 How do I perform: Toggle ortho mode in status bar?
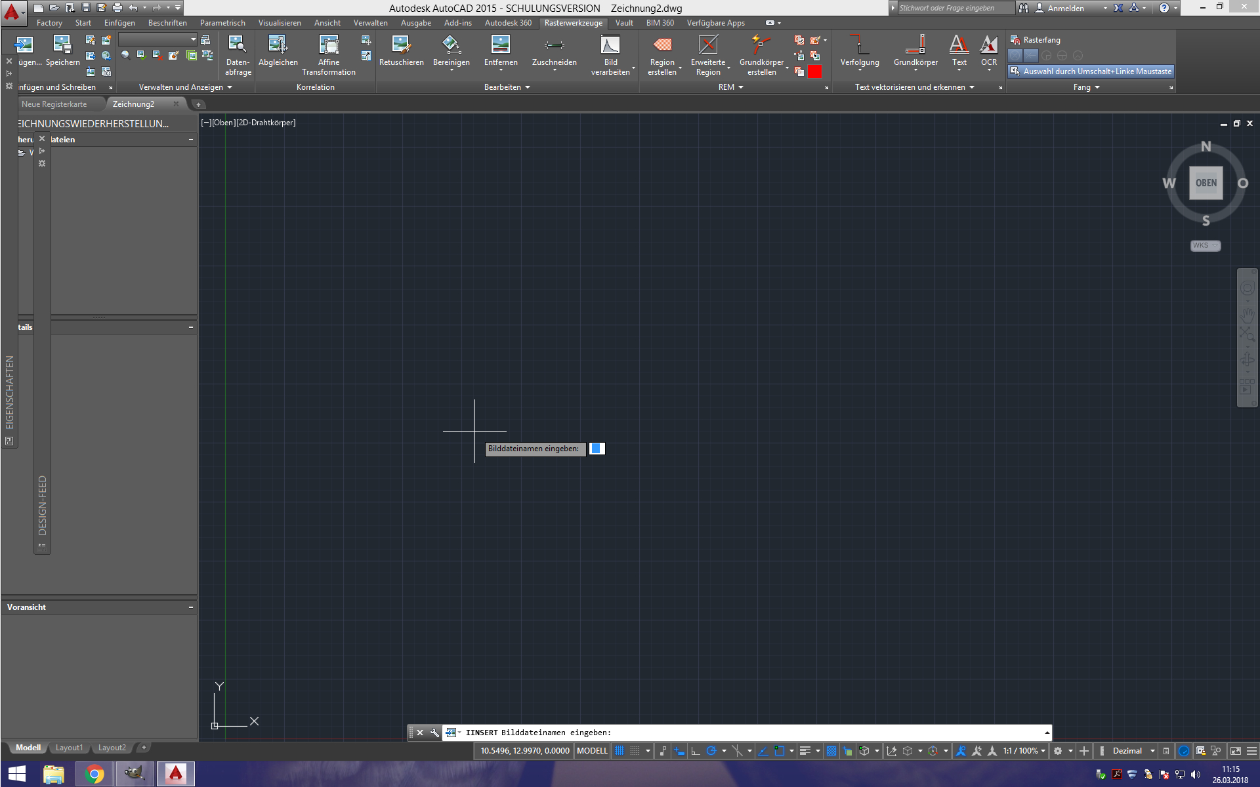click(695, 751)
